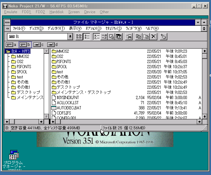Screen dimensions: 211x175
Task: Select メインテナンス・デスクトップ folder in file list
Action: pos(81,92)
